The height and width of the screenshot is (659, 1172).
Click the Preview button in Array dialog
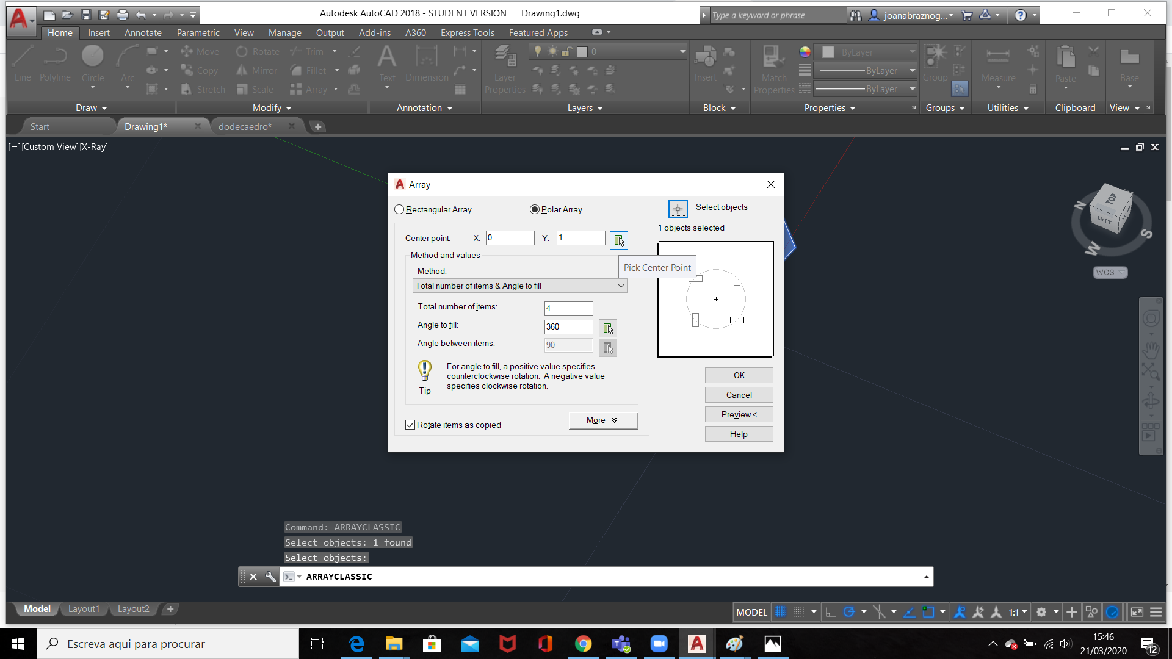click(x=739, y=414)
